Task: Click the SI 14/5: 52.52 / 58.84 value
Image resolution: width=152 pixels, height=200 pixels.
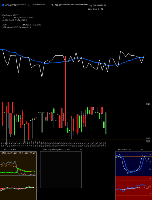Action: click(24, 18)
